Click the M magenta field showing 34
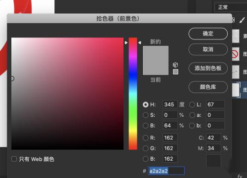The height and width of the screenshot is (178, 247). pyautogui.click(x=213, y=148)
